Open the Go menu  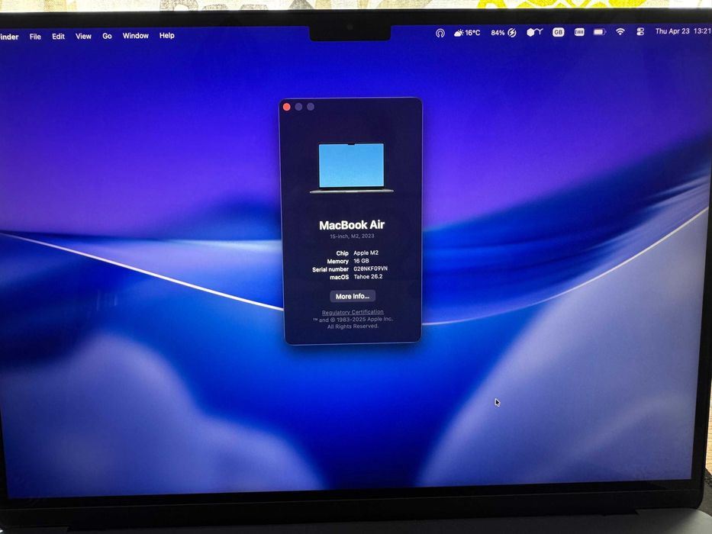click(107, 36)
